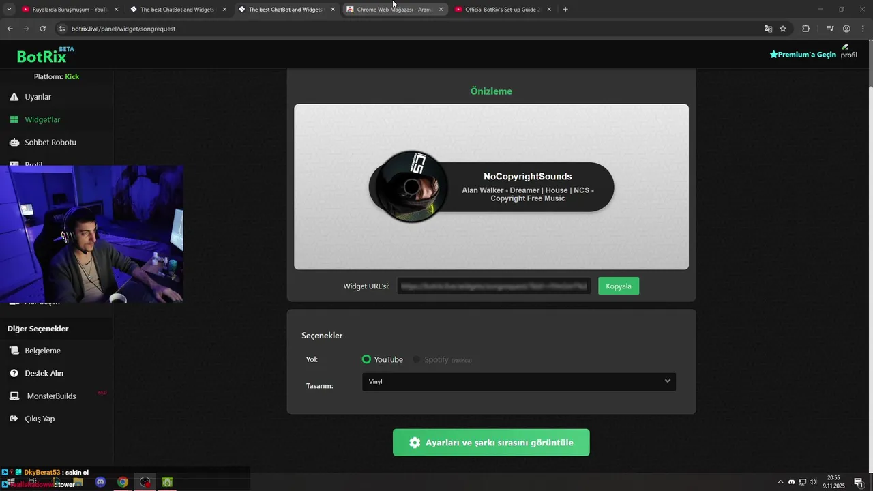Viewport: 873px width, 491px height.
Task: Open Chrome three-dot menu
Action: [x=862, y=29]
